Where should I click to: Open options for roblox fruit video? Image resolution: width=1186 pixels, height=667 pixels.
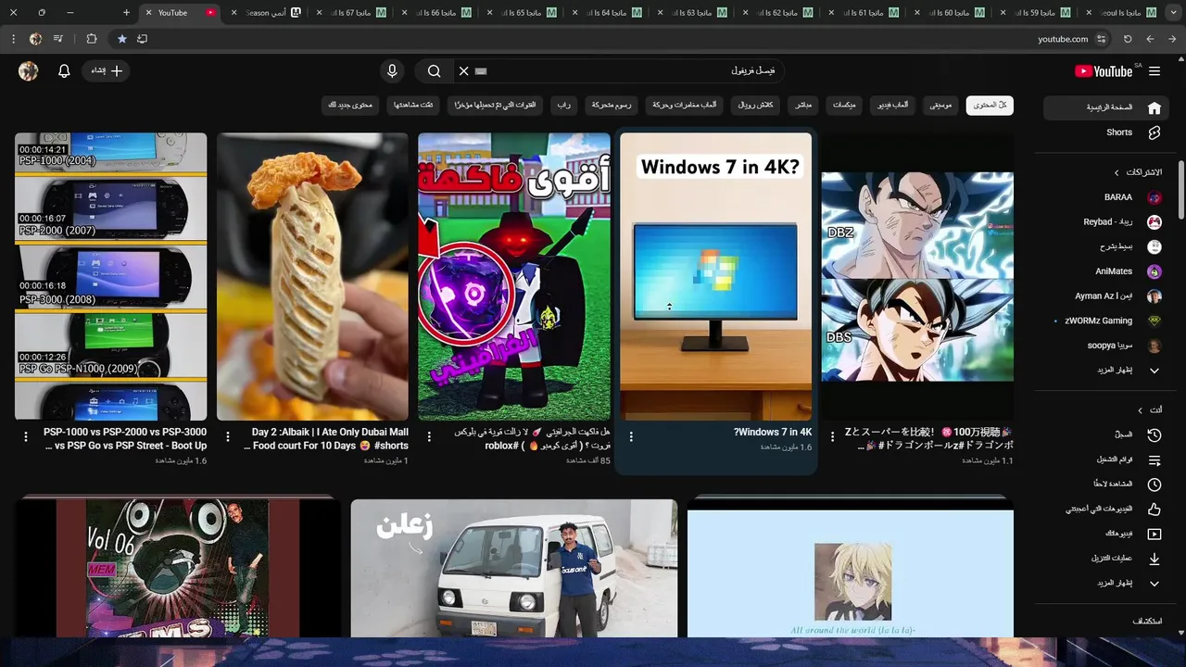click(429, 436)
